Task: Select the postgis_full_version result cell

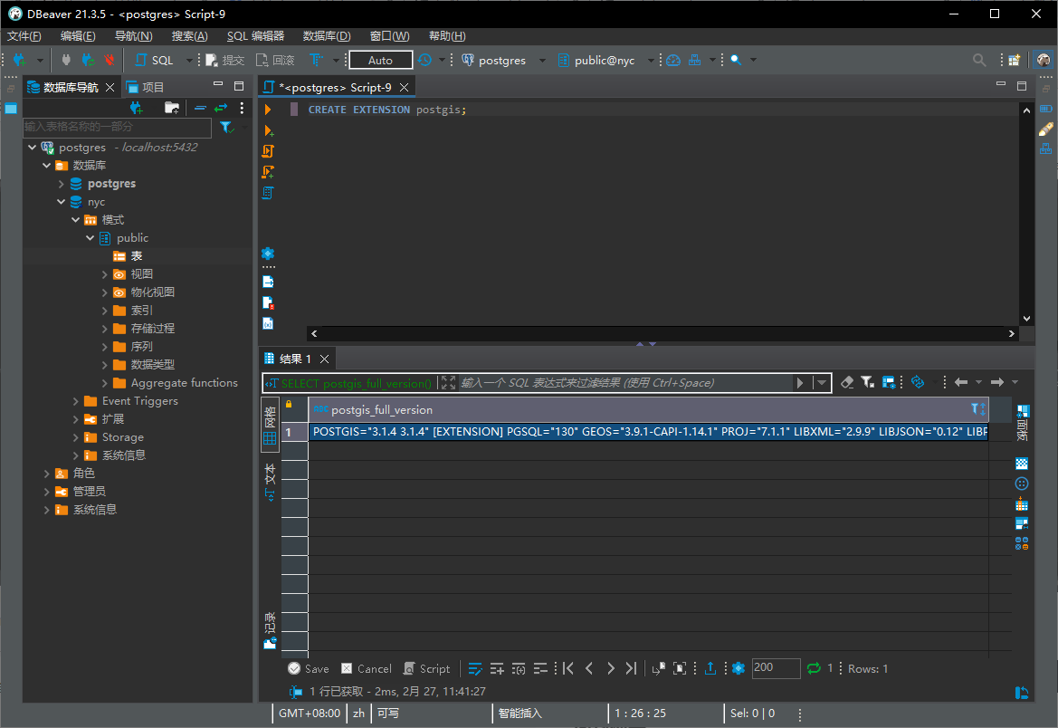Action: tap(648, 432)
